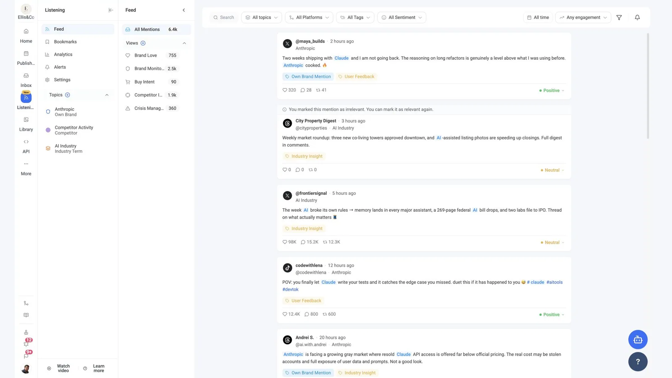Select the All Mentions feed
The image size is (672, 378).
156,29
